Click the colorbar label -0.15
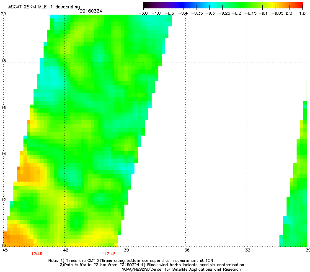The image size is (310, 272). [x=251, y=13]
